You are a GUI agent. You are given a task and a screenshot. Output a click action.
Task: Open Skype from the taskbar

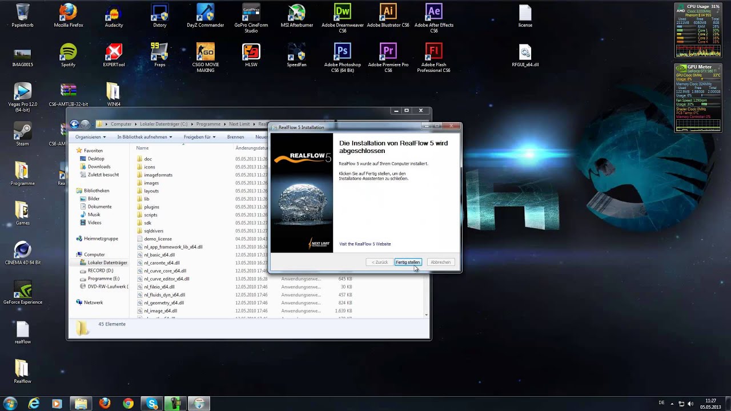tap(152, 404)
